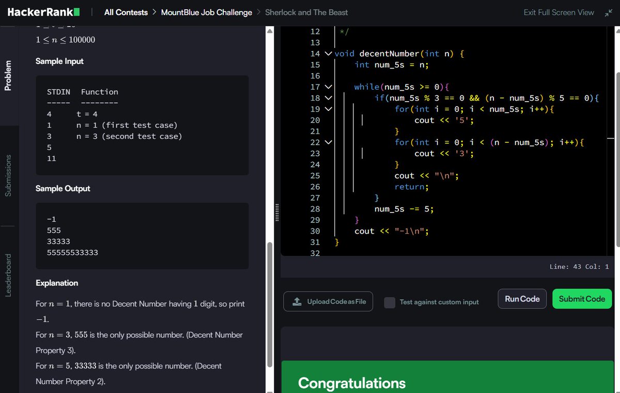This screenshot has width=620, height=393.
Task: Click line number 15 in editor
Action: (x=315, y=64)
